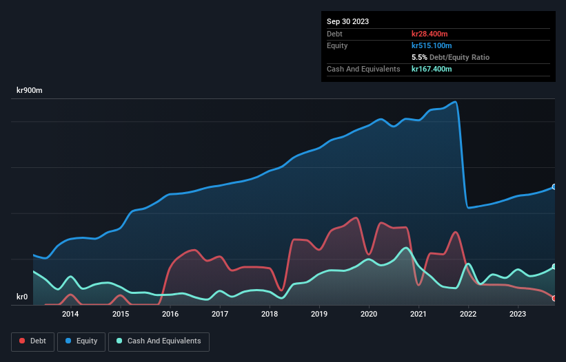Click the kr515.100m equity value
Viewport: 566px width, 362px height.
[x=432, y=45]
